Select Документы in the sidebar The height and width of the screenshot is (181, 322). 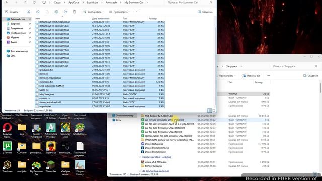[x=17, y=28]
